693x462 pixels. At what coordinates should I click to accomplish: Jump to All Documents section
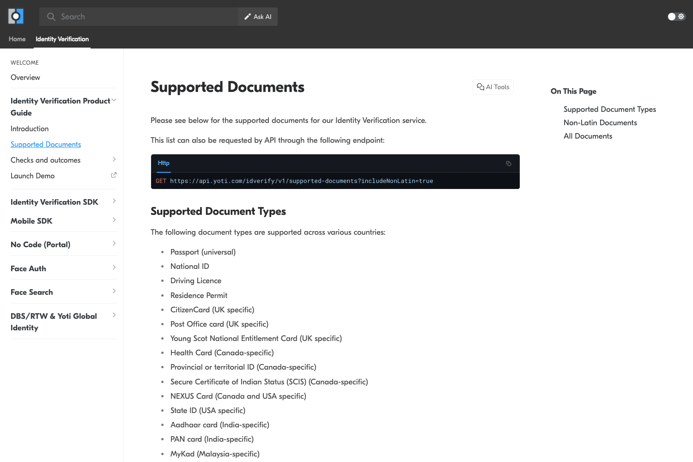pos(588,136)
